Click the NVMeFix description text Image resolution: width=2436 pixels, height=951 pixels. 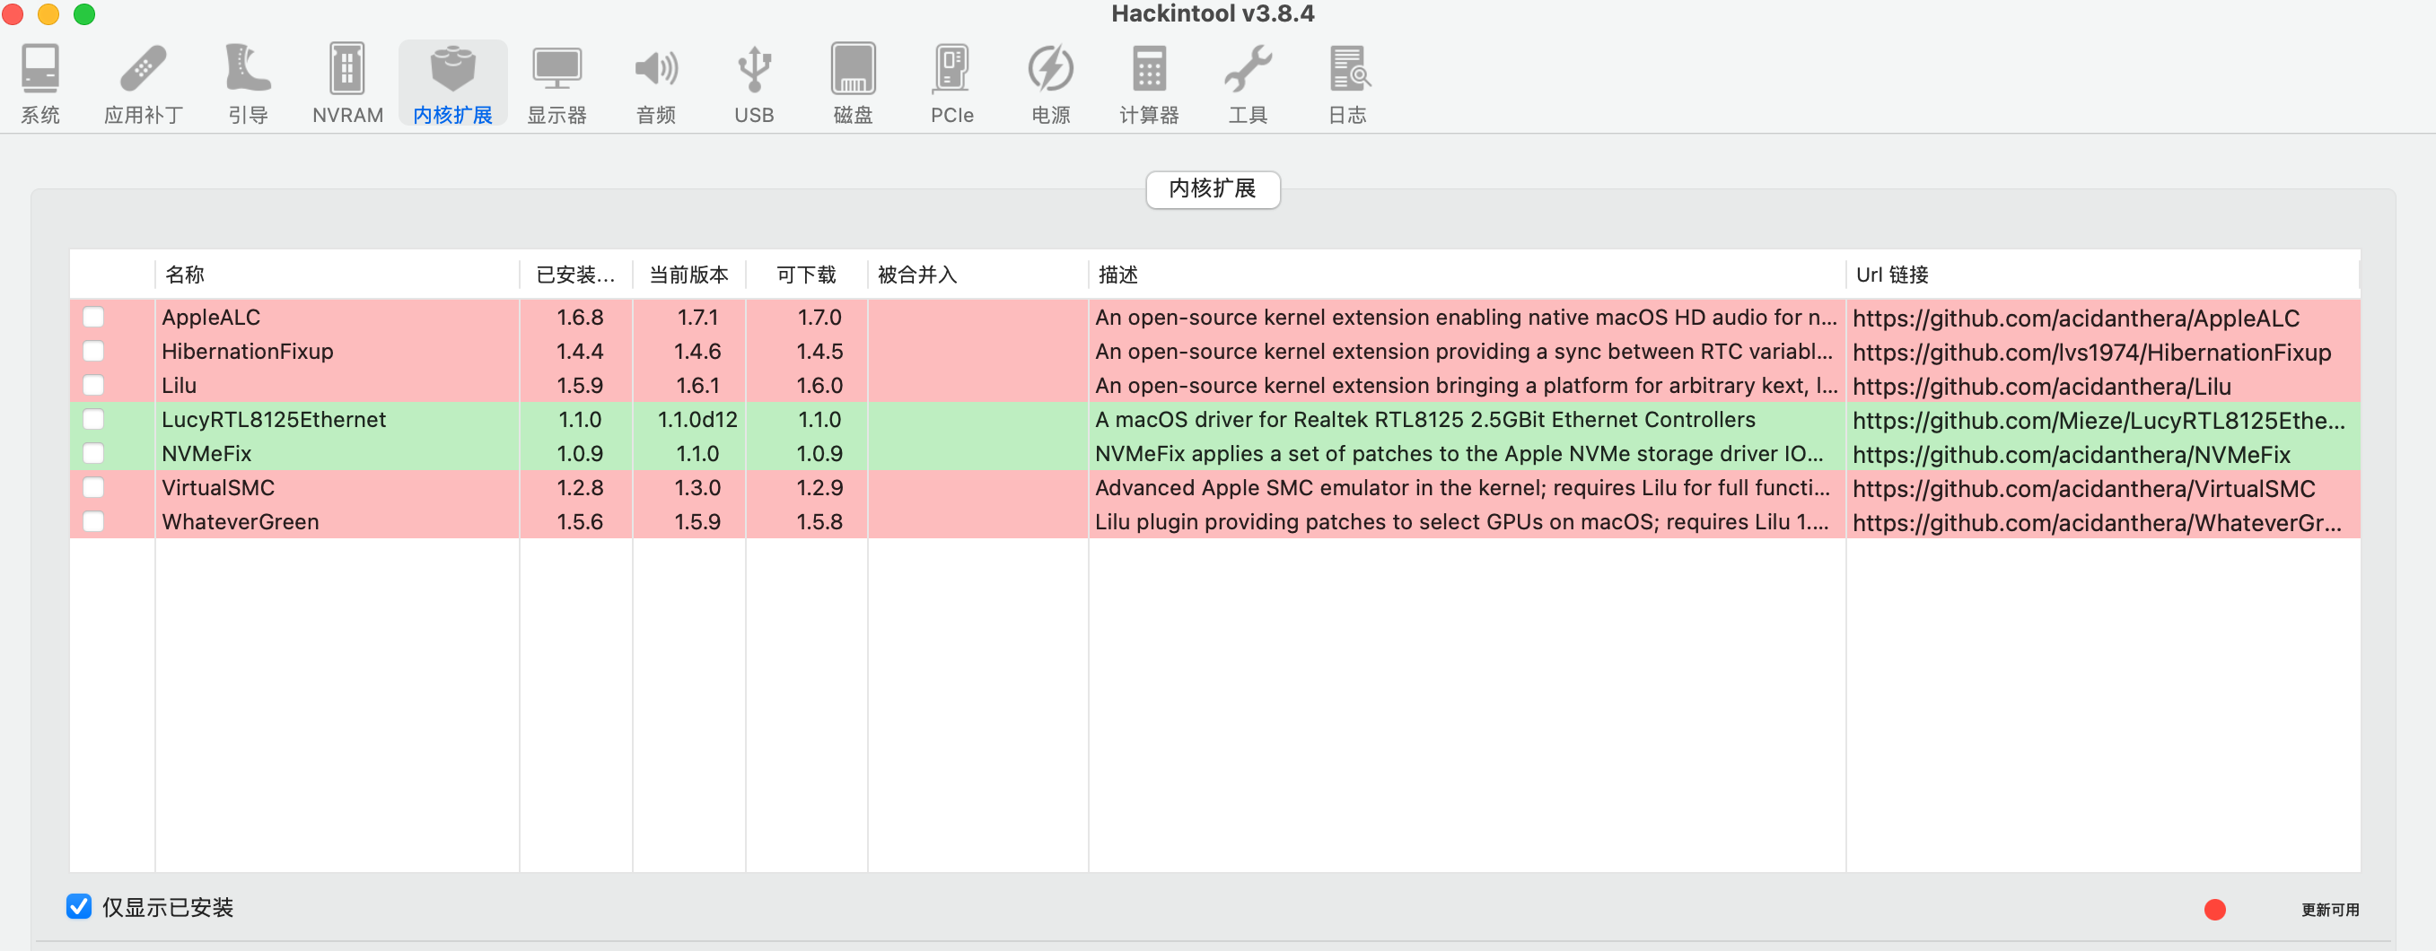[x=1459, y=453]
